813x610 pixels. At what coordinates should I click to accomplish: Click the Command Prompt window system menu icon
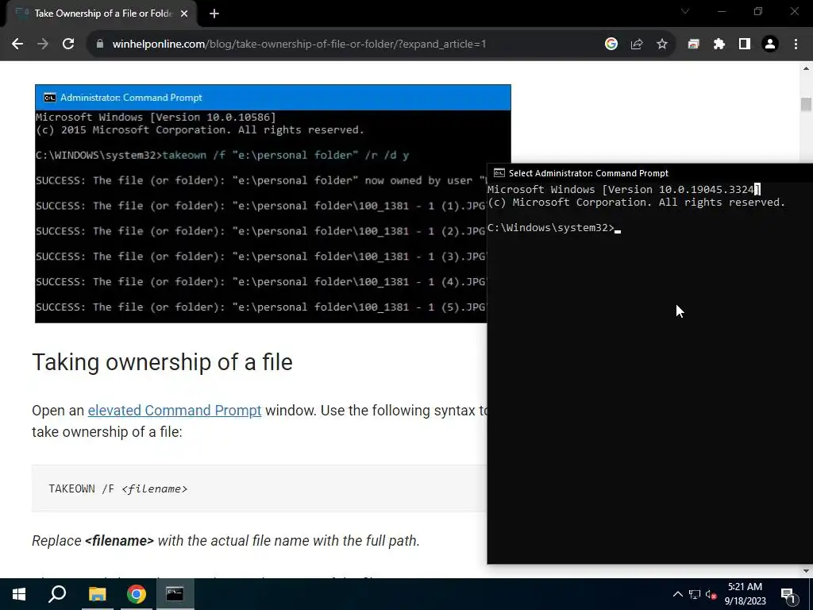(499, 173)
